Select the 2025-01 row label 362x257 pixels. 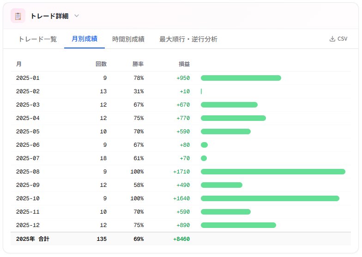pyautogui.click(x=28, y=78)
